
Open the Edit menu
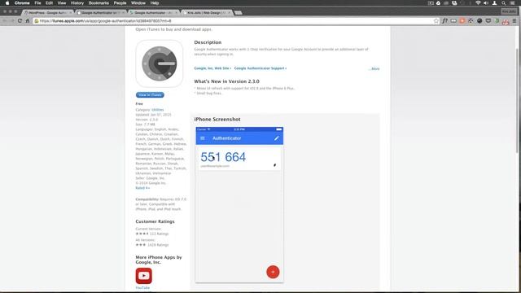coord(49,3)
